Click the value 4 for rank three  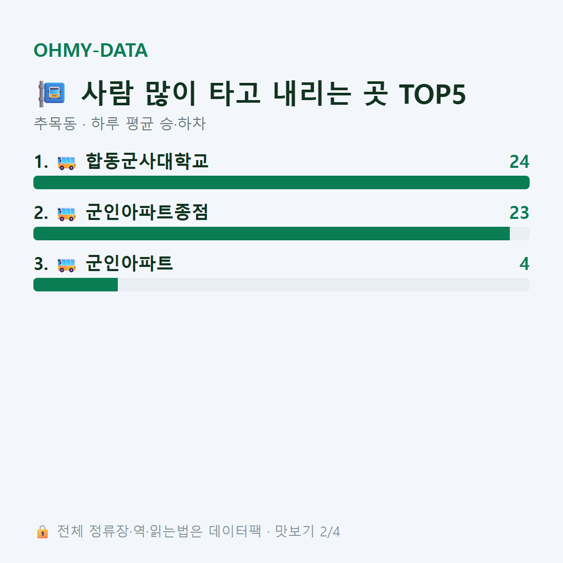[x=524, y=264]
